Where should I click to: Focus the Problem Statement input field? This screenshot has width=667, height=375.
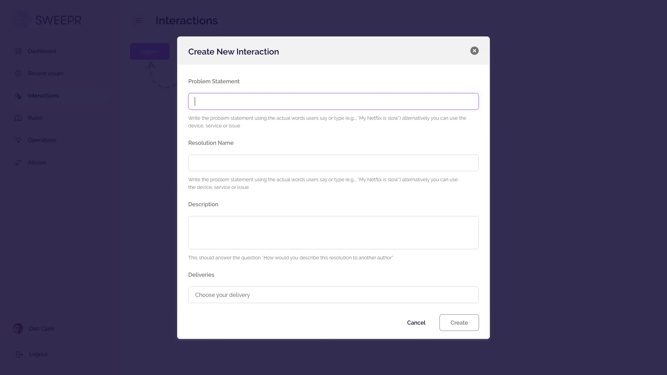[333, 101]
